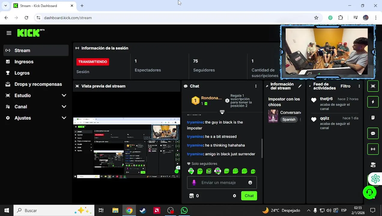Viewport: 382px width, 216px height.
Task: Open AMD software from taskbar
Action: pos(157,211)
